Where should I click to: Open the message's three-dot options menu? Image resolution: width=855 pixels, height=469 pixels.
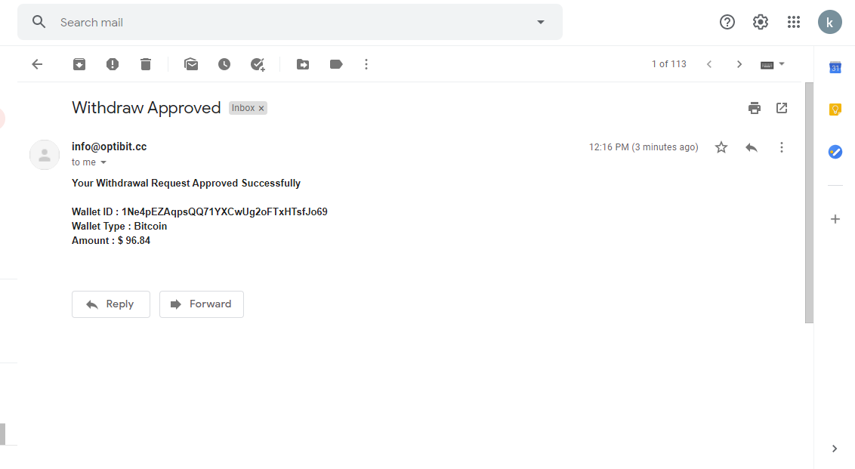[782, 147]
